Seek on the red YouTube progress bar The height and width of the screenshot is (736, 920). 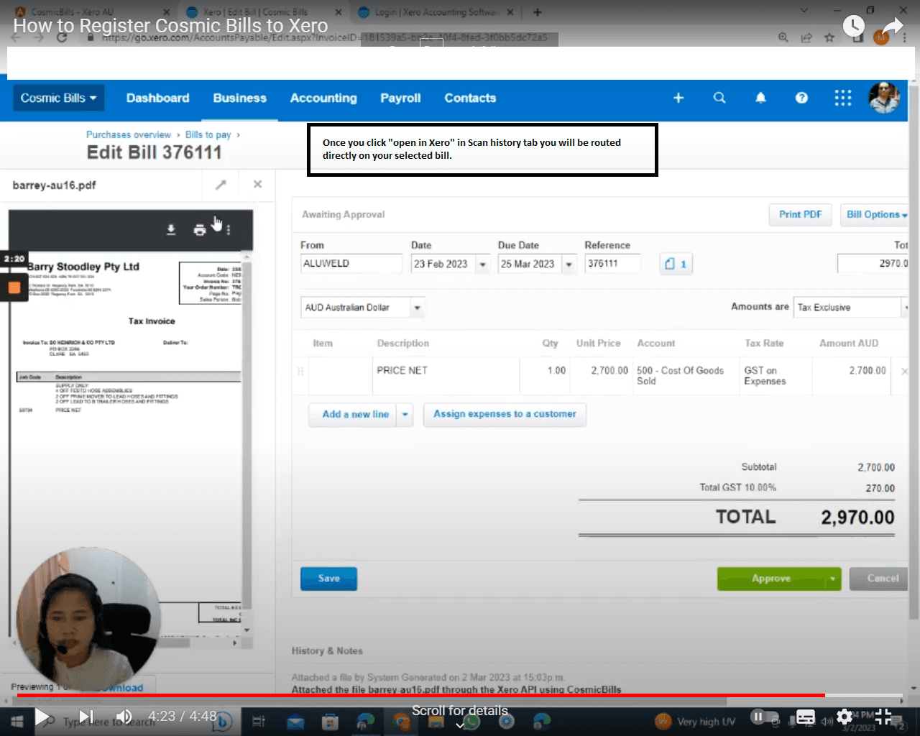(x=421, y=696)
